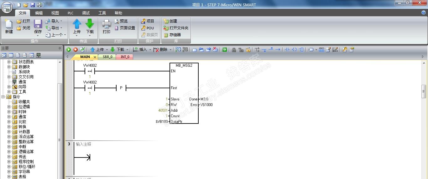This screenshot has height=179, width=428.
Task: Collapse the 指令 tree node
Action: coord(3,97)
